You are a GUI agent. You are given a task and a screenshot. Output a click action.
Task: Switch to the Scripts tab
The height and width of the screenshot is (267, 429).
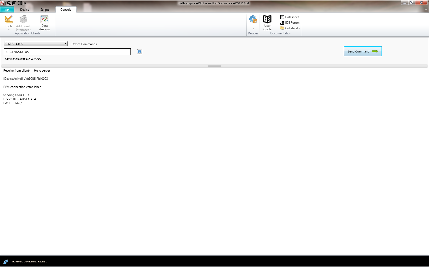(x=45, y=10)
